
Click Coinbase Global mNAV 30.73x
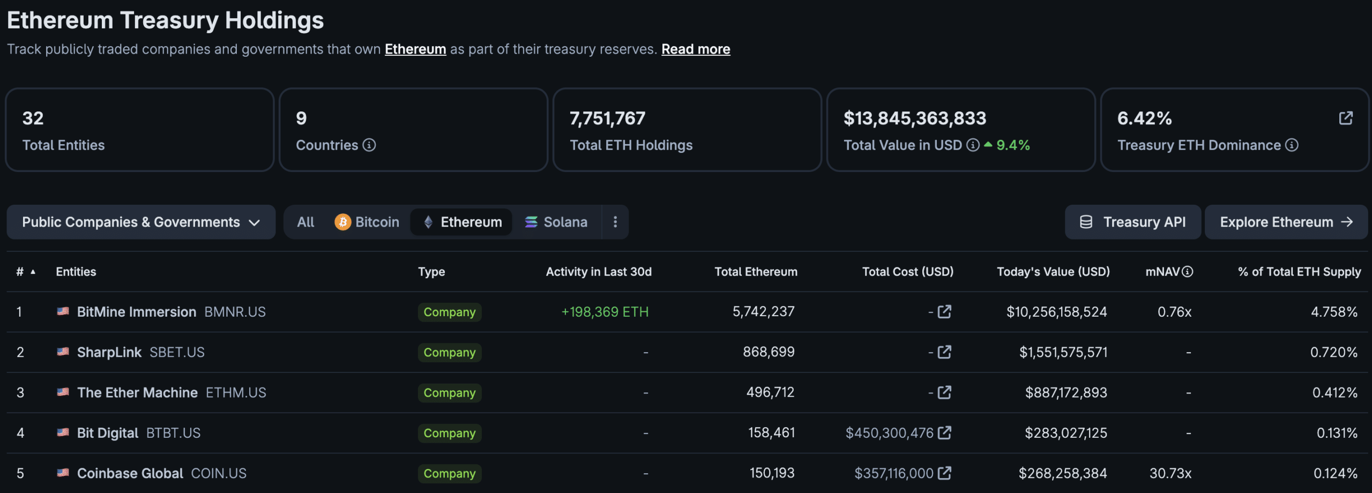point(1170,473)
